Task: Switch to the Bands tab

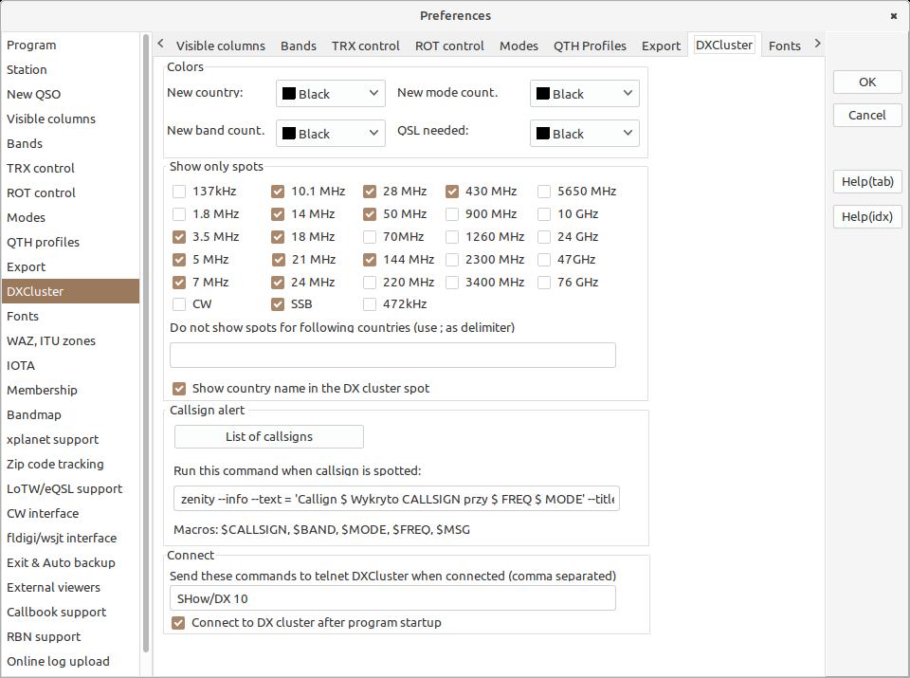Action: (x=299, y=46)
